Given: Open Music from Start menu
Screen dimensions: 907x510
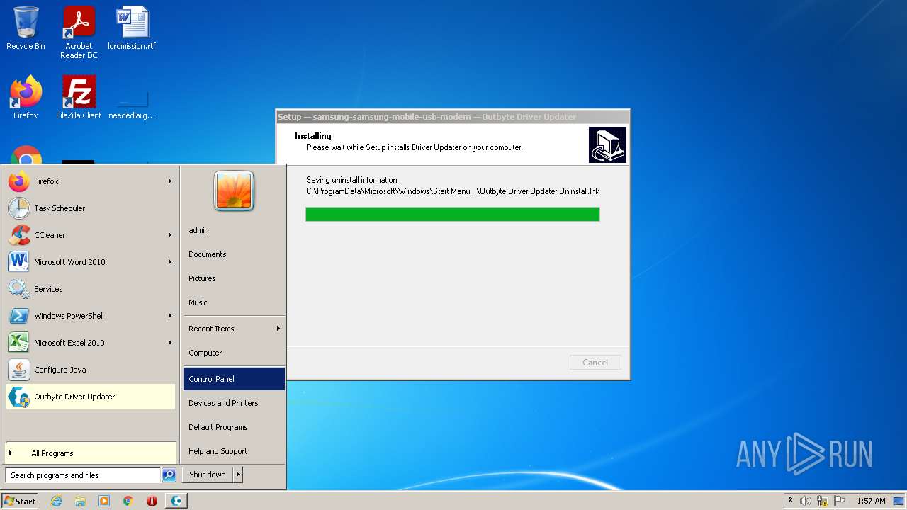Looking at the screenshot, I should [234, 302].
